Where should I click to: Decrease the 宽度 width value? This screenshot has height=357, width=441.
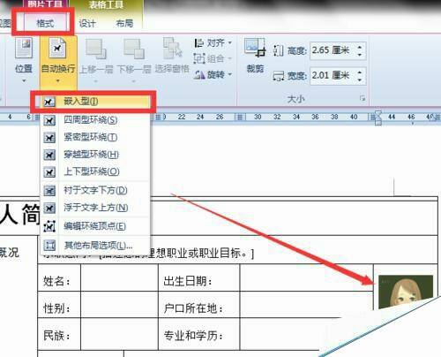coord(360,80)
